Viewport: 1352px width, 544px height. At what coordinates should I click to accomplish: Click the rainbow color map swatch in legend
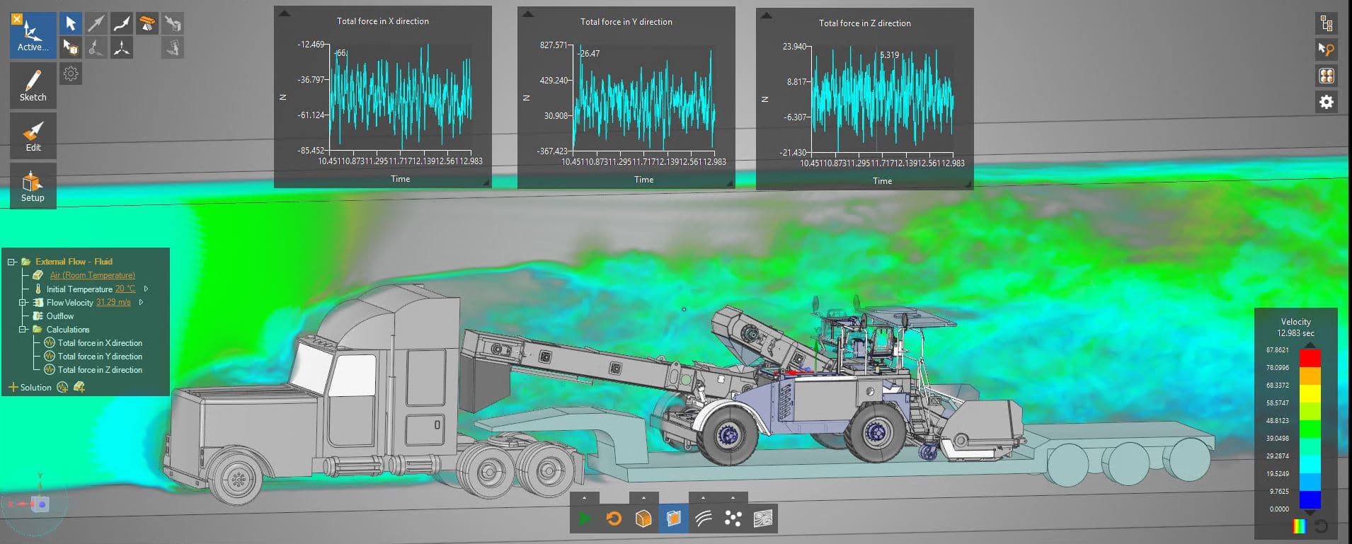click(x=1299, y=526)
